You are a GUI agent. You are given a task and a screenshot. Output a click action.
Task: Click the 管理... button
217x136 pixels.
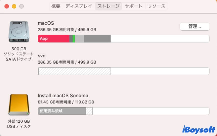click(195, 26)
